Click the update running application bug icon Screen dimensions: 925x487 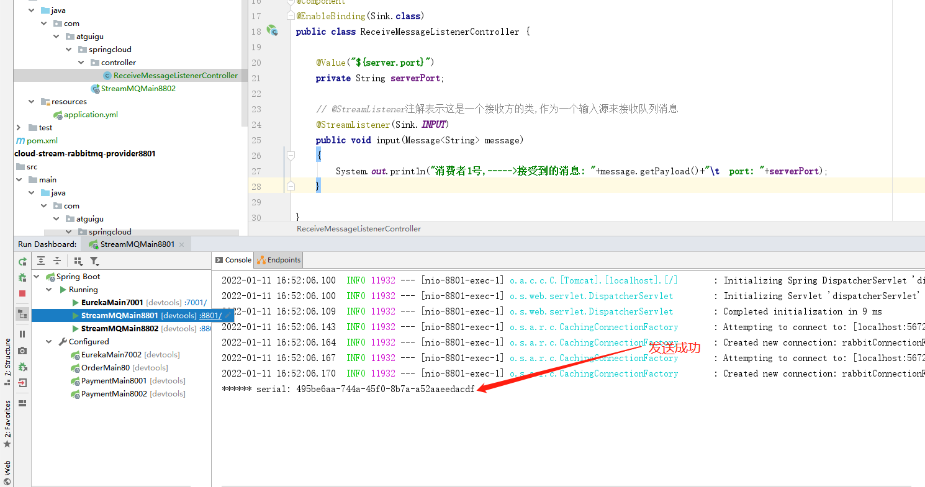pos(22,367)
